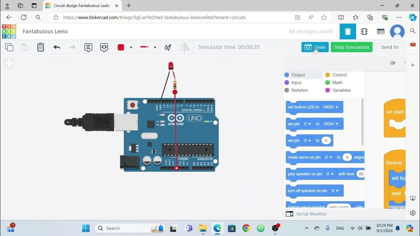Click Stop Simulation button
420x236 pixels.
point(351,47)
